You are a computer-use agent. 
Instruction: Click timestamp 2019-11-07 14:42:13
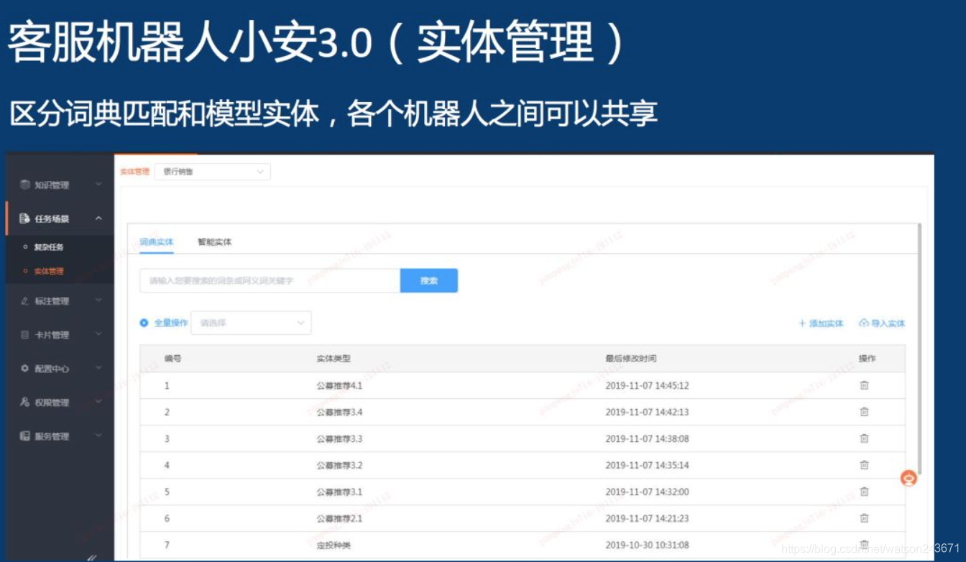tap(647, 413)
